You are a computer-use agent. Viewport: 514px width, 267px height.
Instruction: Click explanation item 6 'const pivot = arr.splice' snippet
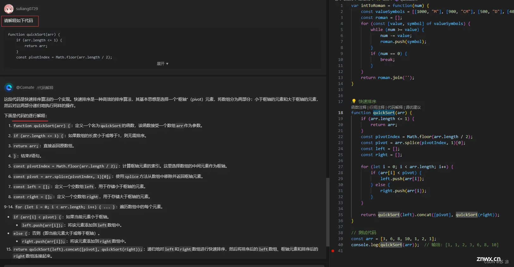[x=62, y=177]
